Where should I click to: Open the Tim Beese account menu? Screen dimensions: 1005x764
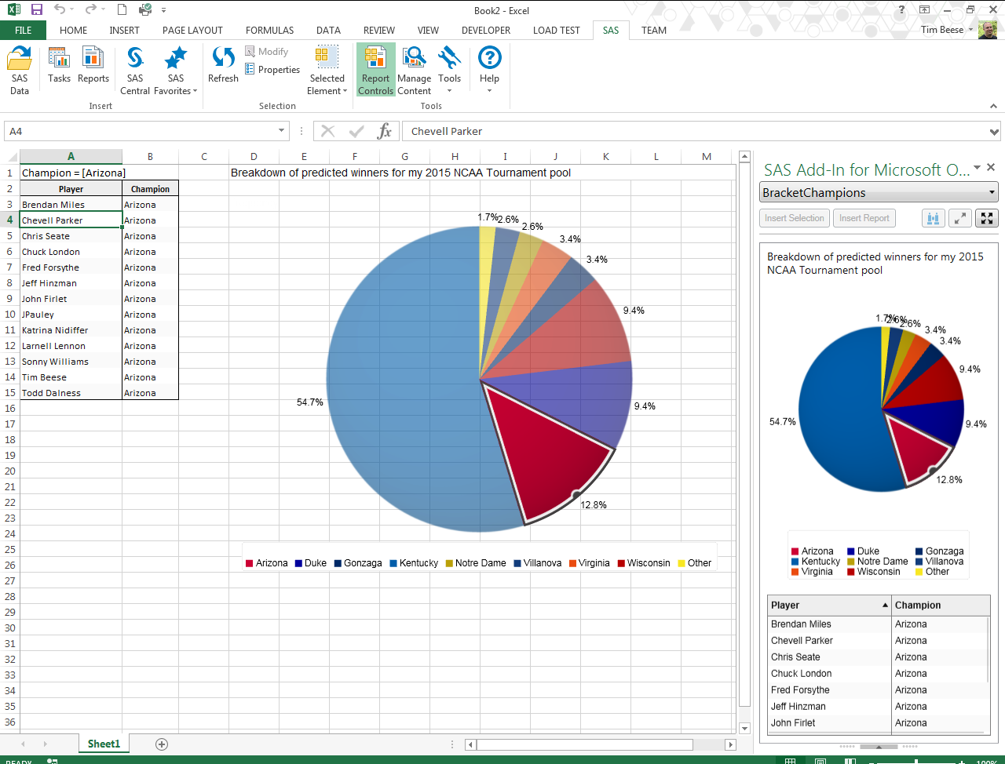948,30
